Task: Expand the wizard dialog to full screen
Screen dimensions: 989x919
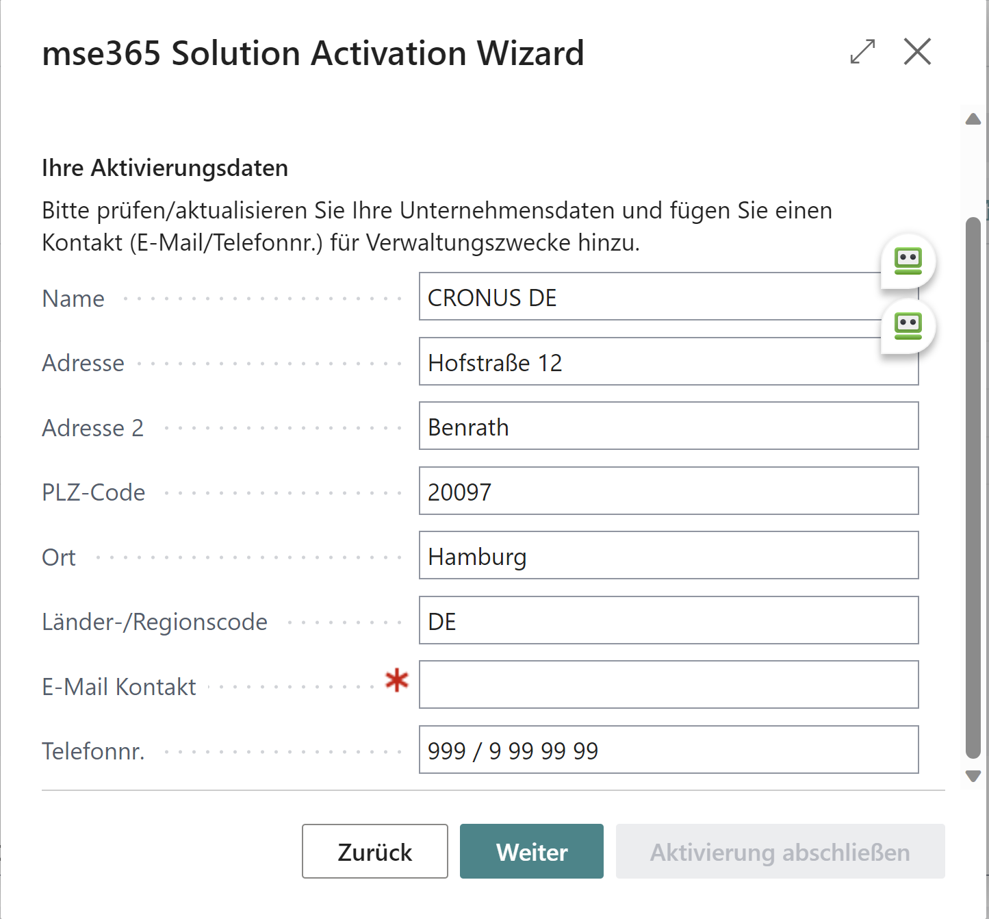Action: pyautogui.click(x=862, y=51)
